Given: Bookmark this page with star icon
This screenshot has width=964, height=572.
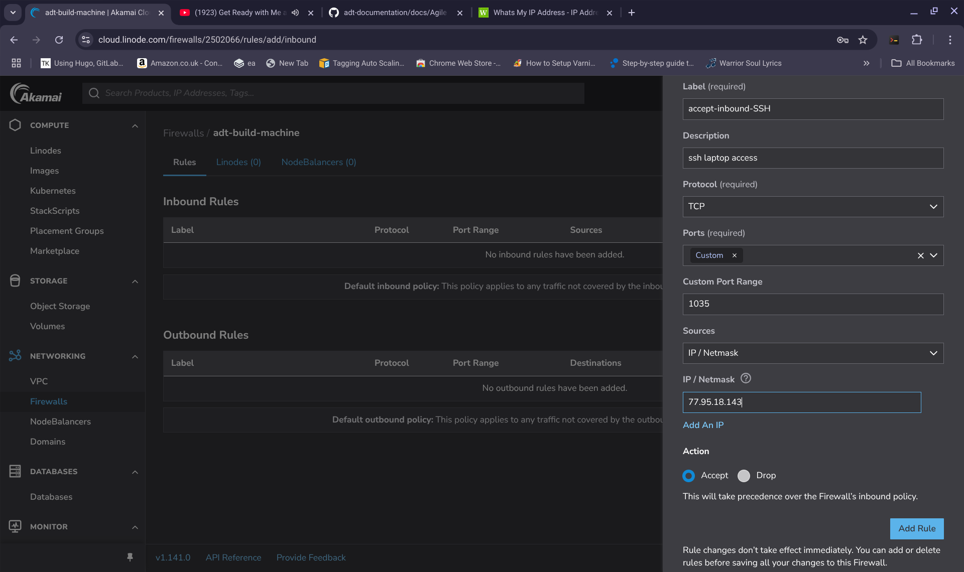Looking at the screenshot, I should click(x=863, y=40).
